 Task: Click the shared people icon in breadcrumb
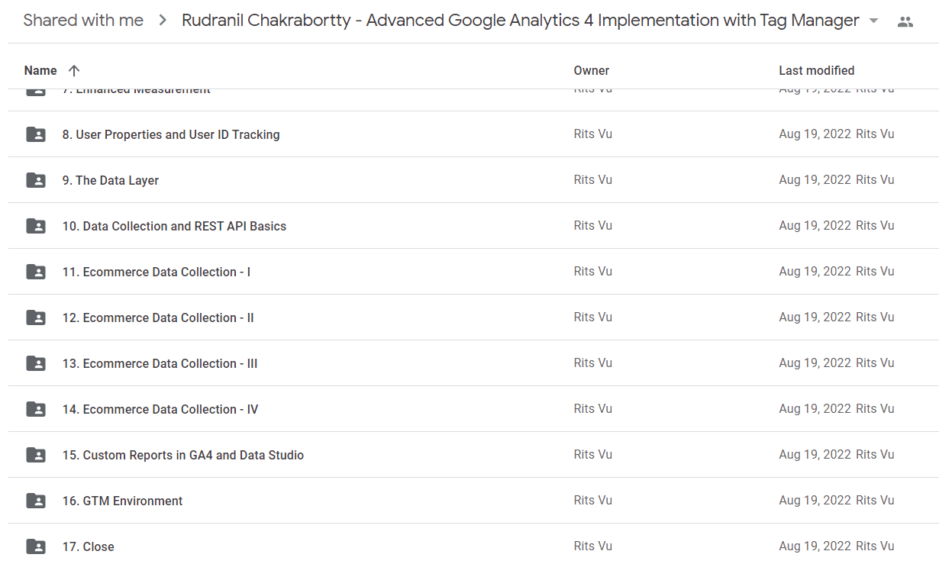pos(905,21)
